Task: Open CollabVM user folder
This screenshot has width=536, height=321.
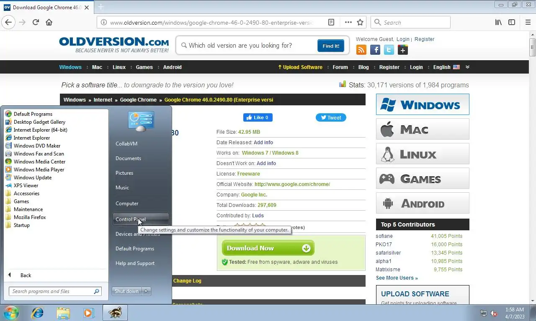Action: 126,143
